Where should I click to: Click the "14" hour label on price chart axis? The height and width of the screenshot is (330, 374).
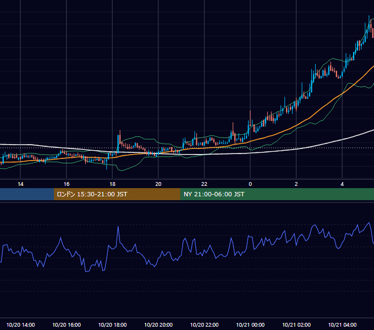(x=20, y=184)
